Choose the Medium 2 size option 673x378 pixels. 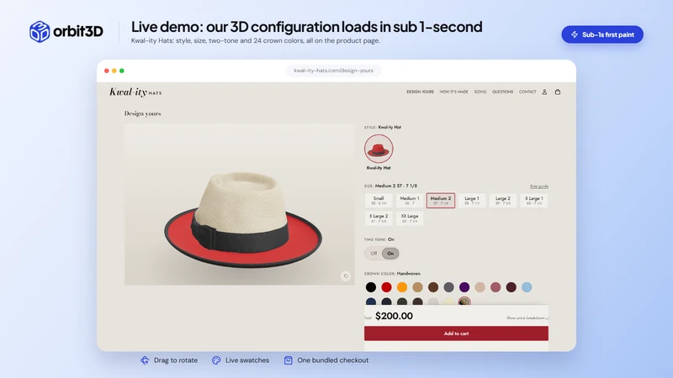441,200
